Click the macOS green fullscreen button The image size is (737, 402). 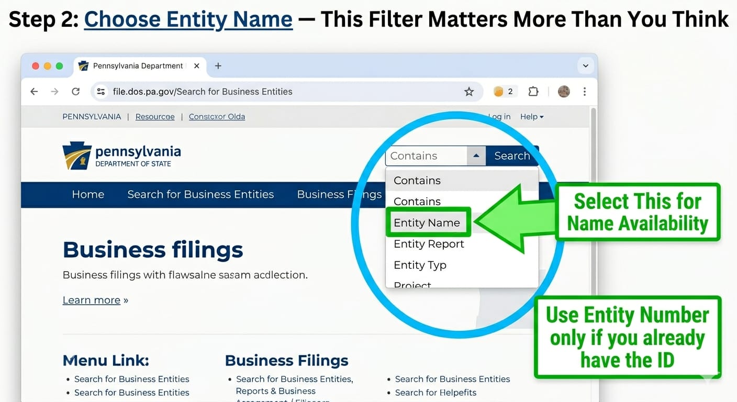pos(59,66)
